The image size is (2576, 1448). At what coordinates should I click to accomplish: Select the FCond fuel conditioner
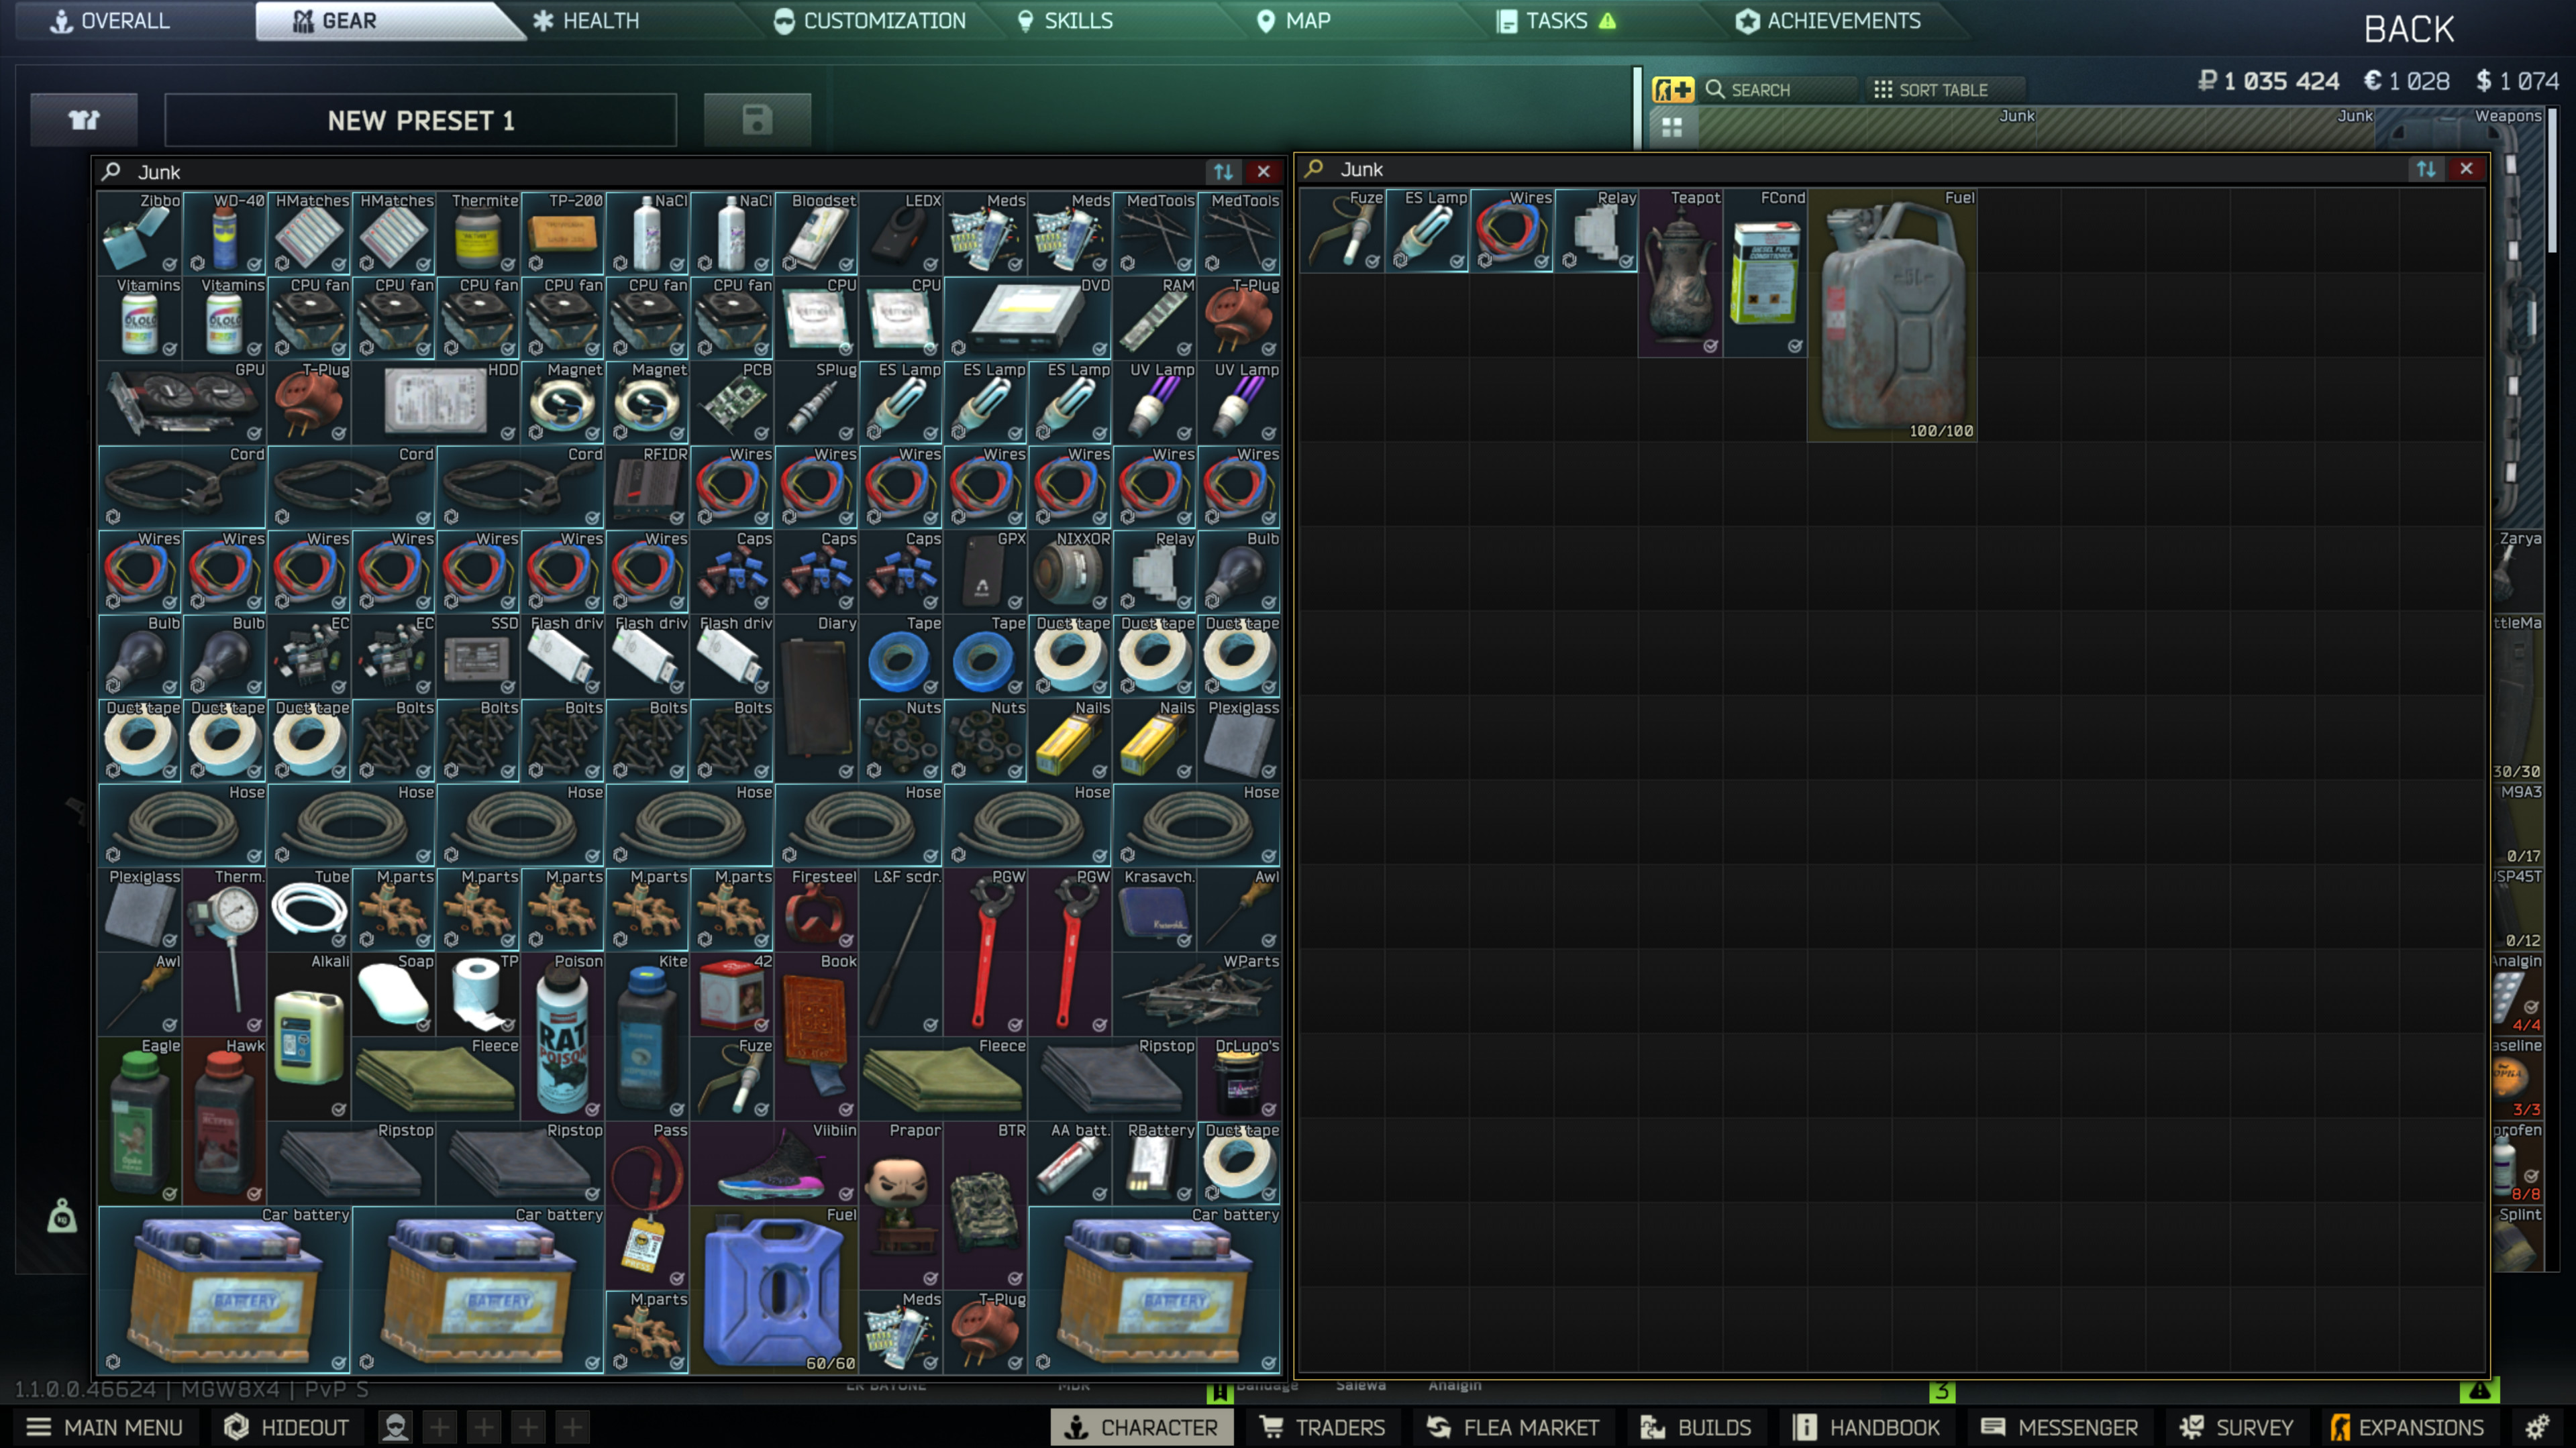pyautogui.click(x=1765, y=272)
